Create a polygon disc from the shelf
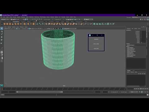This screenshot has width=149, height=112. (x=21, y=24)
